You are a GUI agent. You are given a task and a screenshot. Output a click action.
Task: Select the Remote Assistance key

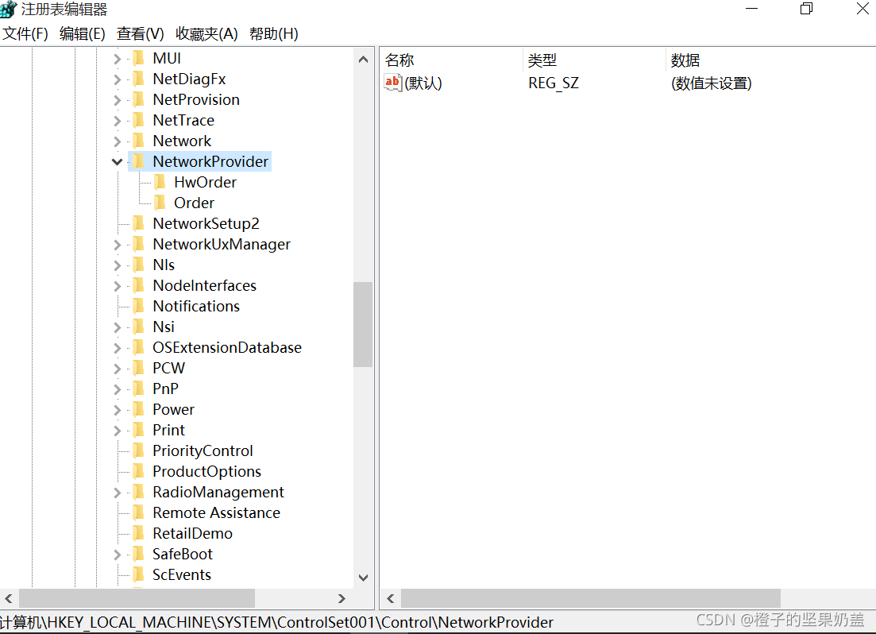[216, 512]
